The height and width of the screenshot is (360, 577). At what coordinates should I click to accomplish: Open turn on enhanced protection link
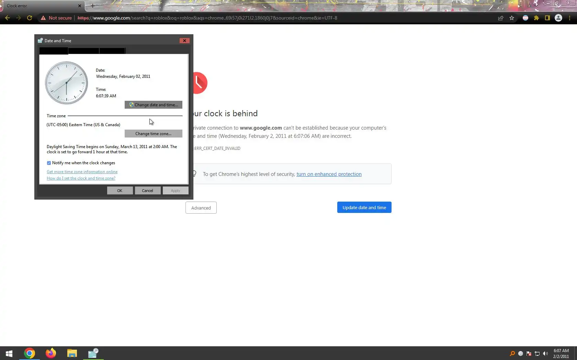(x=329, y=174)
